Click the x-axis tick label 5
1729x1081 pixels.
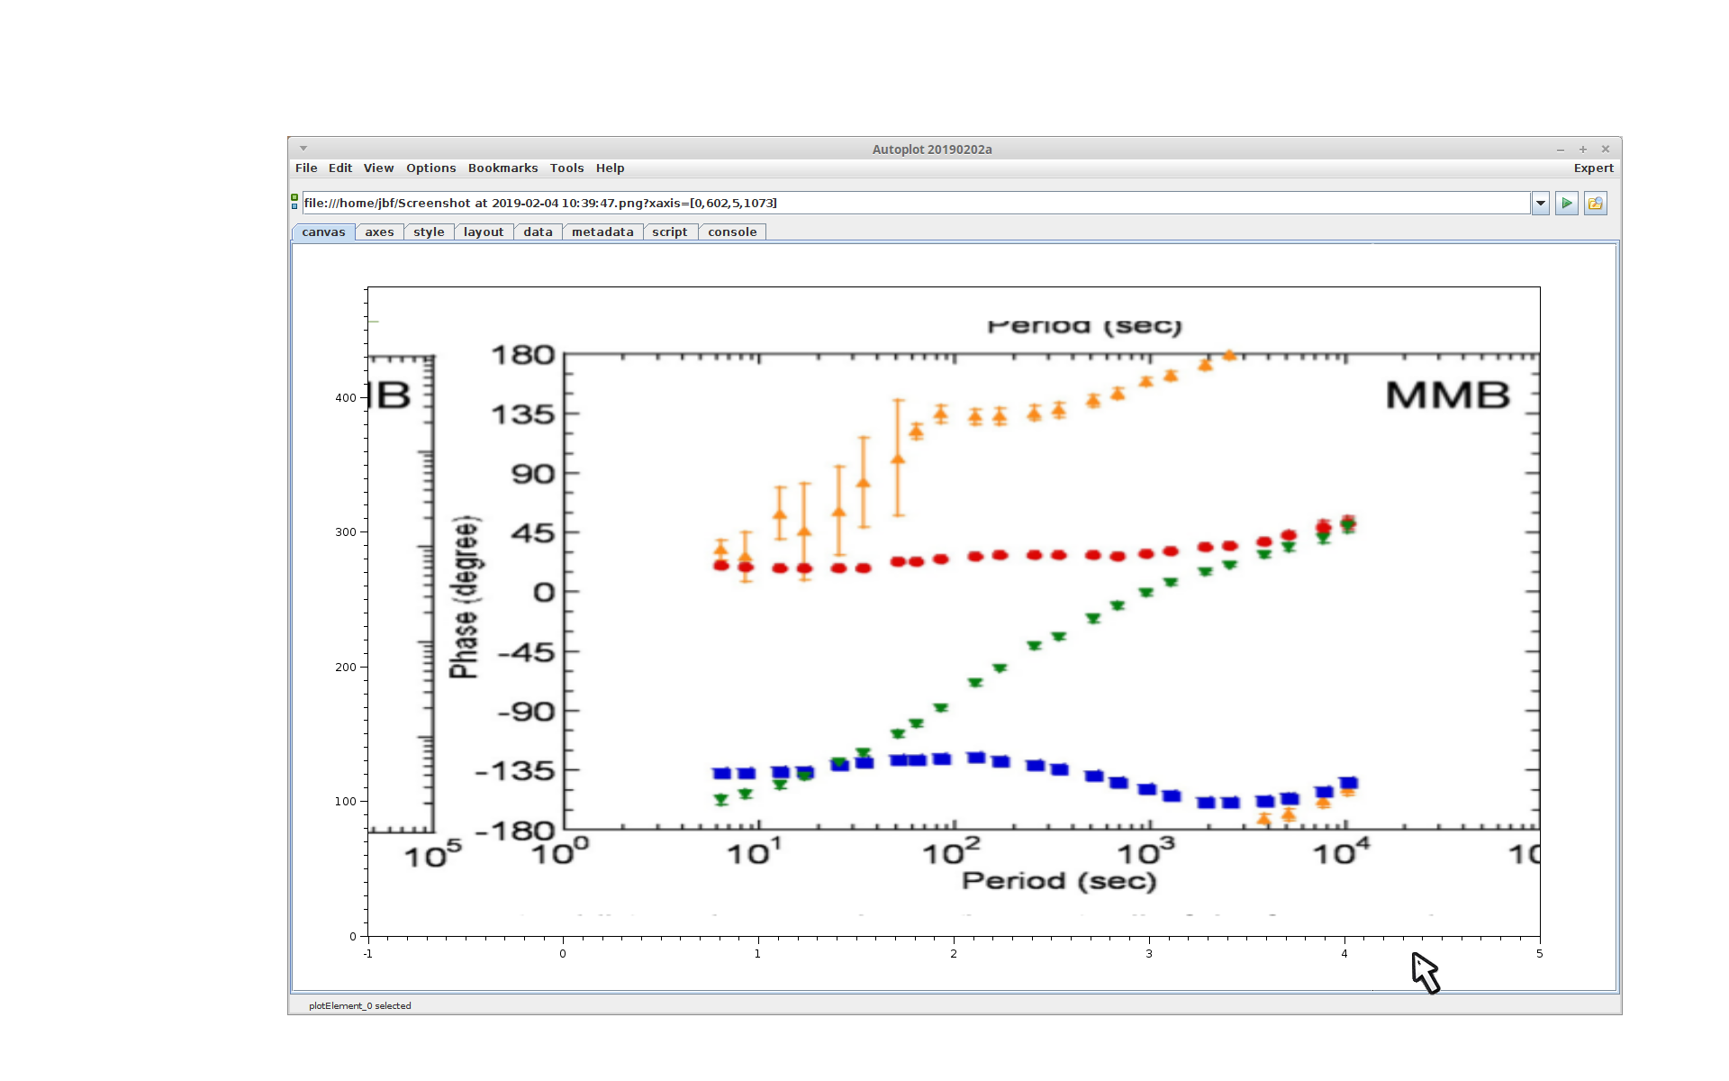[x=1540, y=954]
